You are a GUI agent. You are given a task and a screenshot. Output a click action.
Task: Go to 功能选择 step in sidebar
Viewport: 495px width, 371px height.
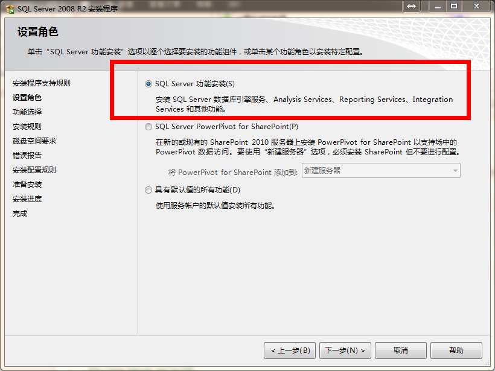point(27,112)
